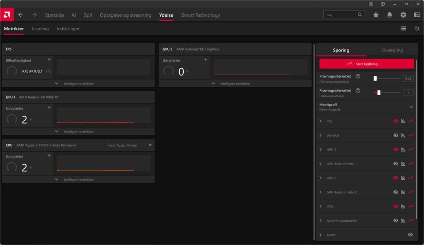424x245 pixels.
Task: Switch to the Justering tab
Action: [x=40, y=29]
